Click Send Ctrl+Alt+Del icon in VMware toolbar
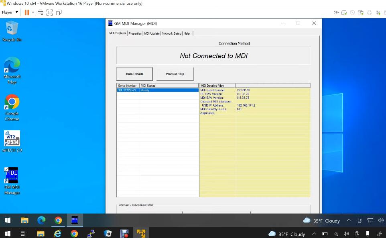This screenshot has height=238, width=386. coord(41,12)
